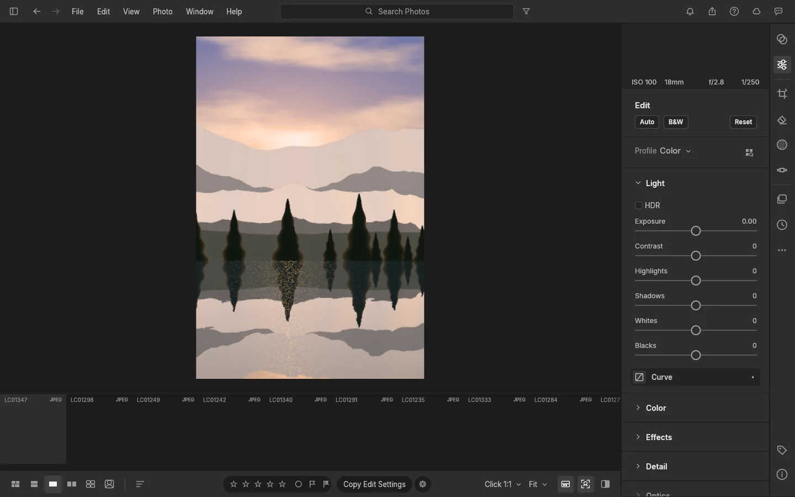Open the Presets panel icon

(x=782, y=39)
